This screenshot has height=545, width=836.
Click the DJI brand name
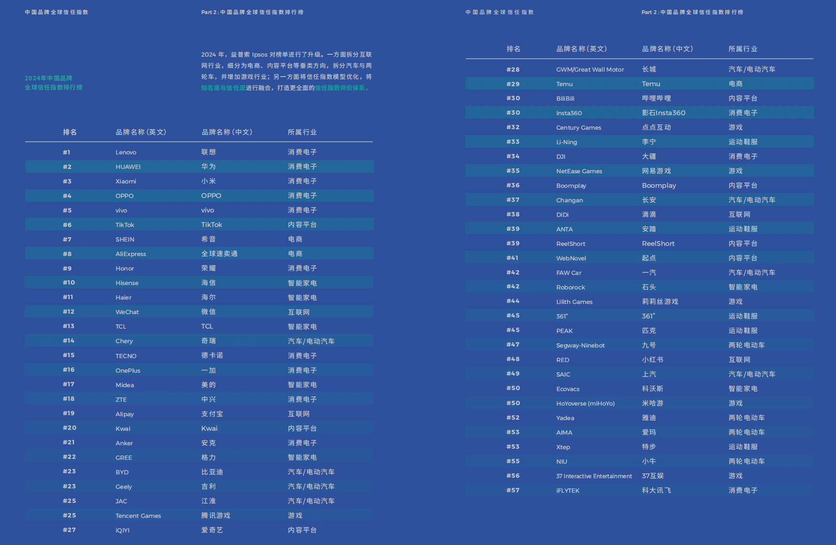[x=561, y=157]
